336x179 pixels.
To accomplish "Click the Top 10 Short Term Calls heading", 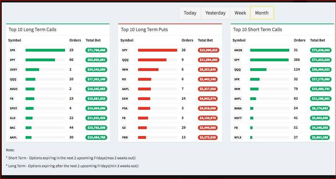I will coord(257,29).
